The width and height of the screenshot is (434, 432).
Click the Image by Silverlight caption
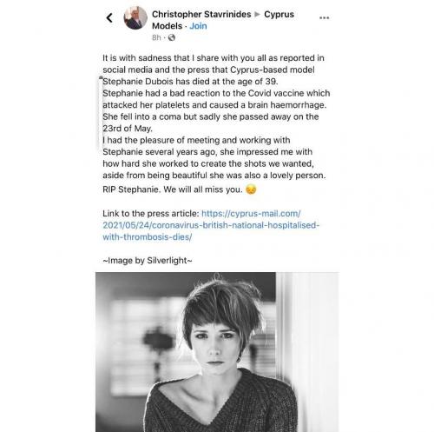[x=148, y=260]
